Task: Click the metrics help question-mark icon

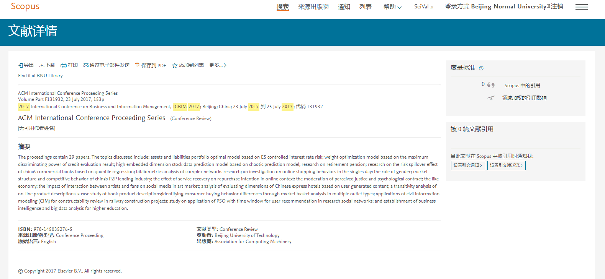Action: pyautogui.click(x=481, y=68)
